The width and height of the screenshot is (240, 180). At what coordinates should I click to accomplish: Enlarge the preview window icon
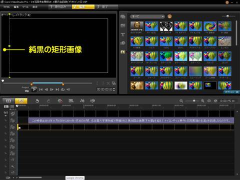click(x=114, y=83)
